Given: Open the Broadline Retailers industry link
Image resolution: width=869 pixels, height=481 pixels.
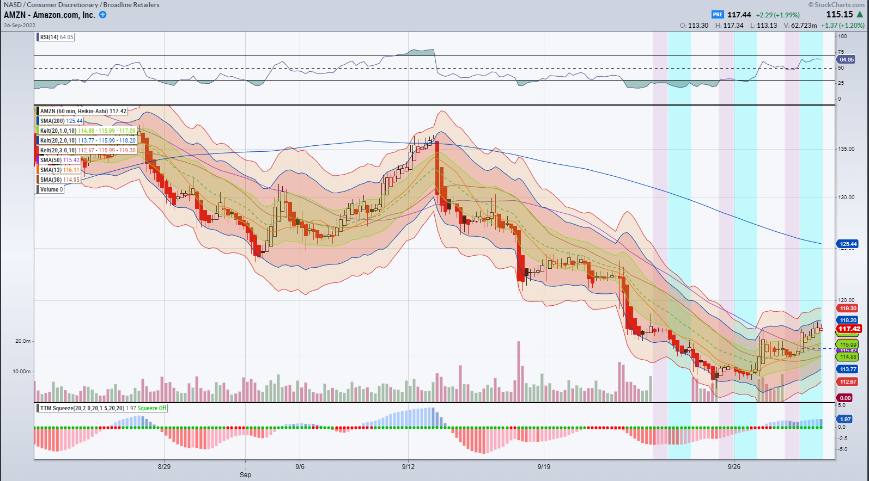Looking at the screenshot, I should [131, 5].
